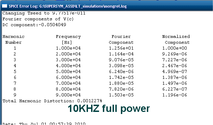Viewport: 213px width, 125px height.
Task: Select frequency value 8.000e+04
Action: click(68, 89)
